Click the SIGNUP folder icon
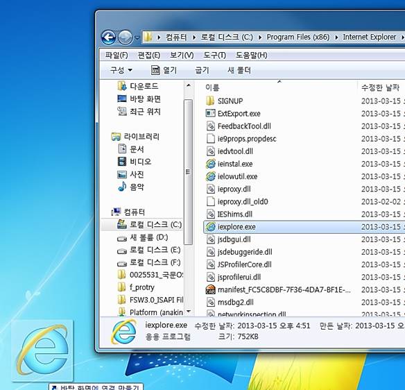Image resolution: width=405 pixels, height=390 pixels. [x=210, y=101]
